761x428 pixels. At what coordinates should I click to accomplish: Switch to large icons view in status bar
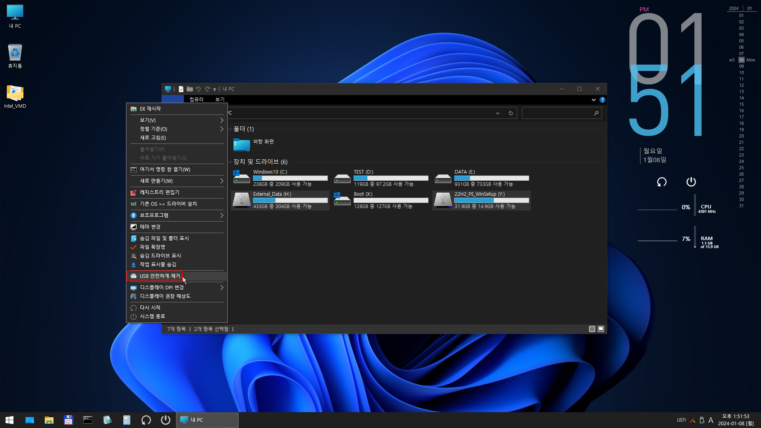click(x=601, y=329)
